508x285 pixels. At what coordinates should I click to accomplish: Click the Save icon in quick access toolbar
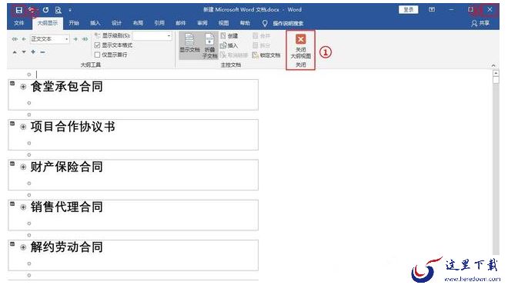(x=18, y=10)
